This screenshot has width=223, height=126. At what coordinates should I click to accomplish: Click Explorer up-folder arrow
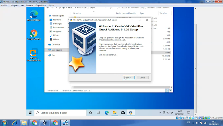click(x=60, y=8)
